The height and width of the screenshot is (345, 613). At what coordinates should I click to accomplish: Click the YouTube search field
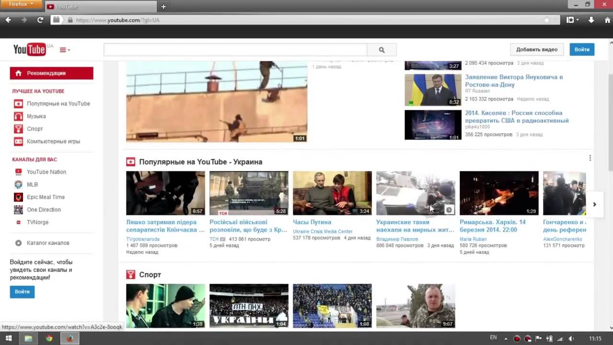(235, 50)
